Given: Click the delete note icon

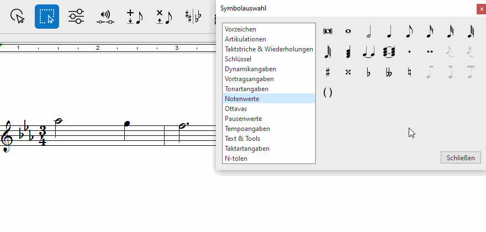Looking at the screenshot, I should pyautogui.click(x=163, y=16).
